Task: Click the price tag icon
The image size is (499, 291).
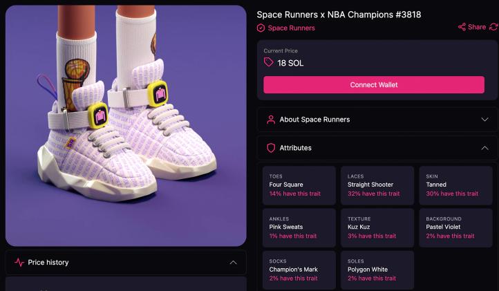Action: (x=269, y=63)
